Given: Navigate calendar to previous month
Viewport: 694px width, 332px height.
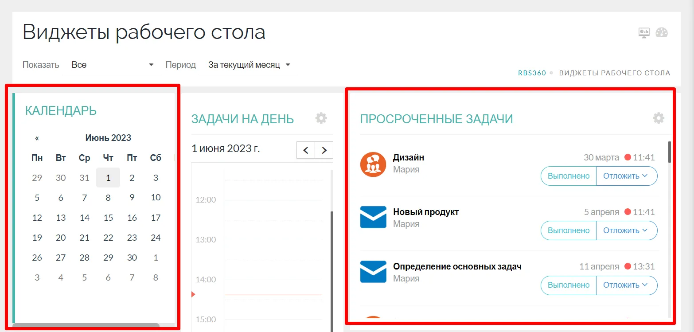Looking at the screenshot, I should [37, 138].
